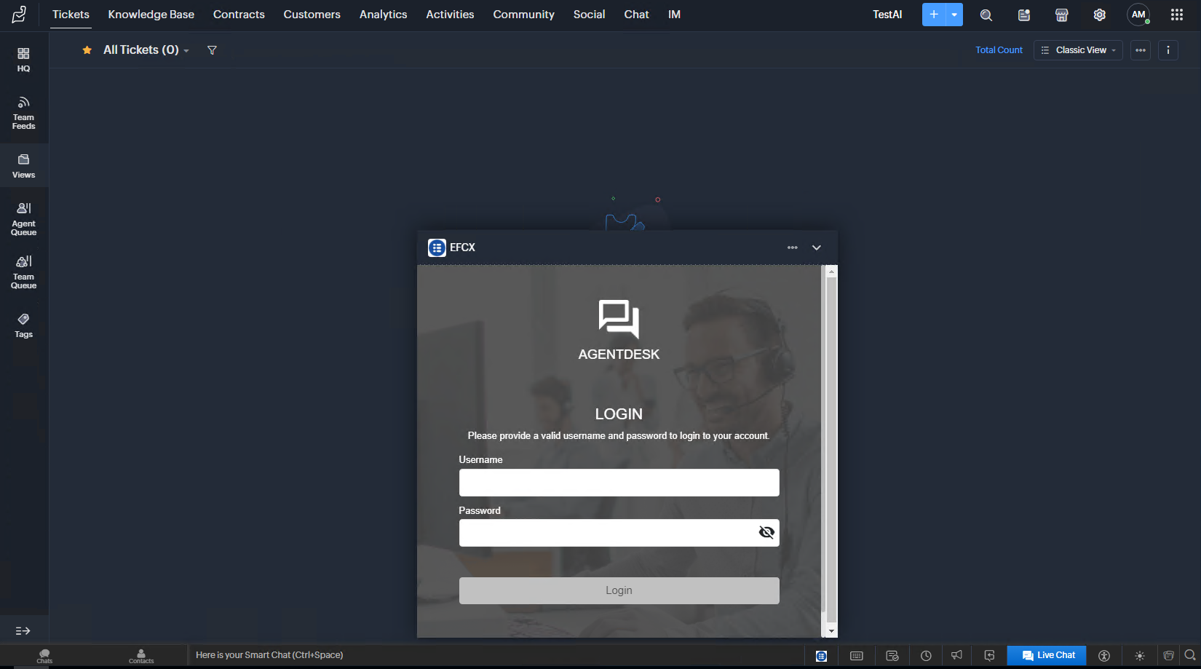Viewport: 1201px width, 669px height.
Task: Click the Live Chat button
Action: click(1047, 655)
